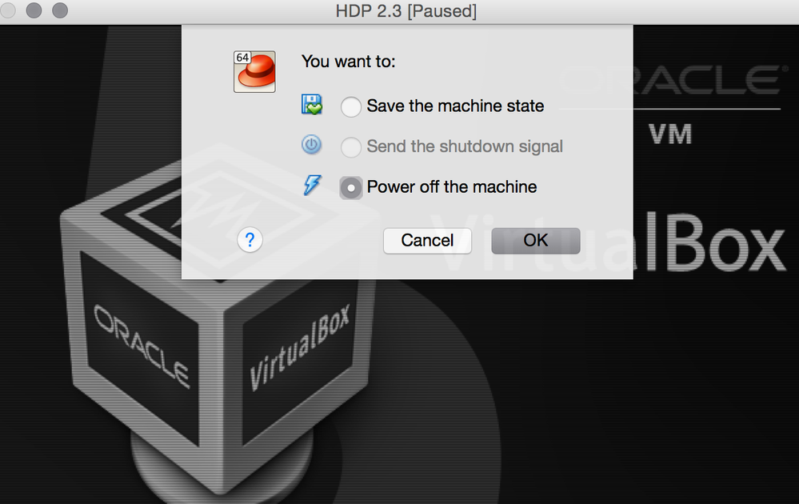Click the Cancel button
The height and width of the screenshot is (504, 799).
pos(427,241)
